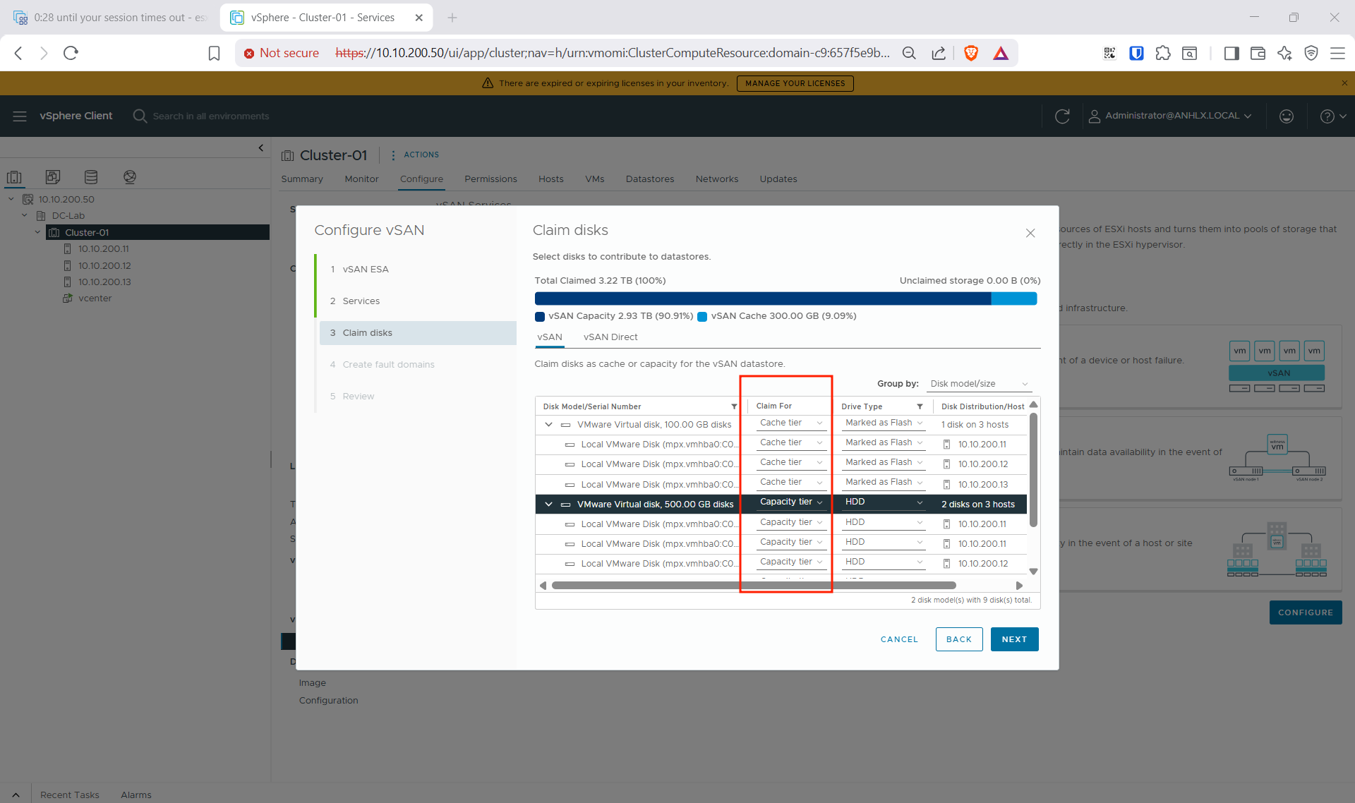
Task: Open the Networks tab
Action: 717,179
